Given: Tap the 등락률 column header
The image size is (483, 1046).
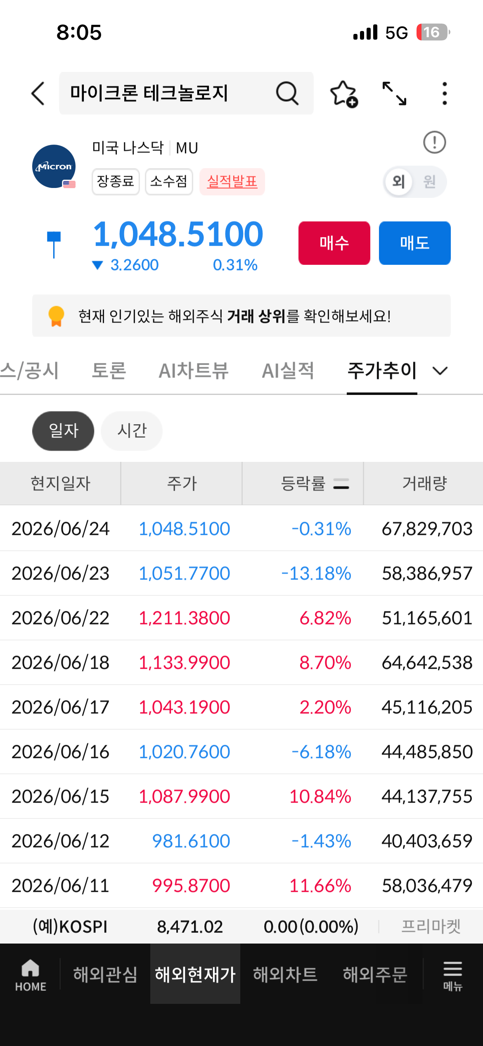Looking at the screenshot, I should pos(303,483).
